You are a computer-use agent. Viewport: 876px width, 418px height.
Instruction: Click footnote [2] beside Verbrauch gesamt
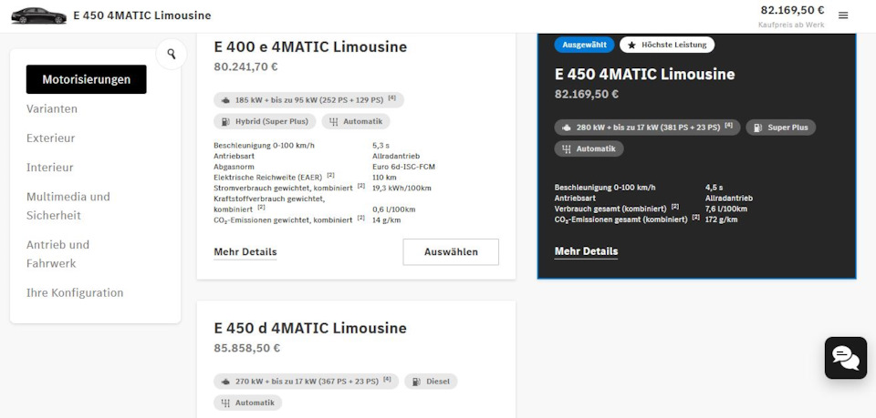coord(675,207)
